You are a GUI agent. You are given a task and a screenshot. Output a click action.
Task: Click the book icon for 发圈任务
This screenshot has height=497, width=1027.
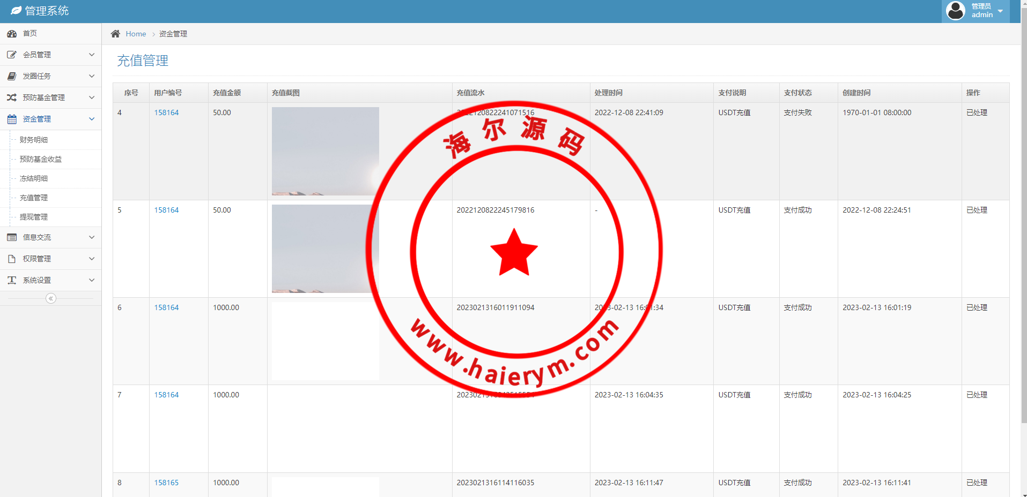pos(12,76)
